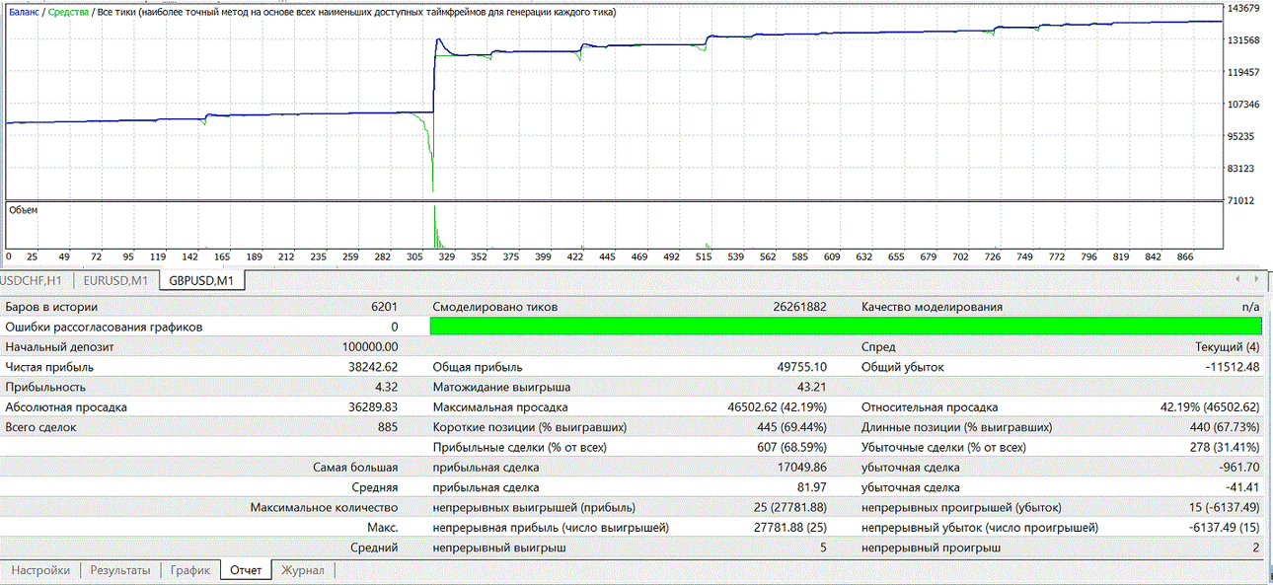The image size is (1273, 585).
Task: Select the largest loss trade value -961.70
Action: [1239, 467]
